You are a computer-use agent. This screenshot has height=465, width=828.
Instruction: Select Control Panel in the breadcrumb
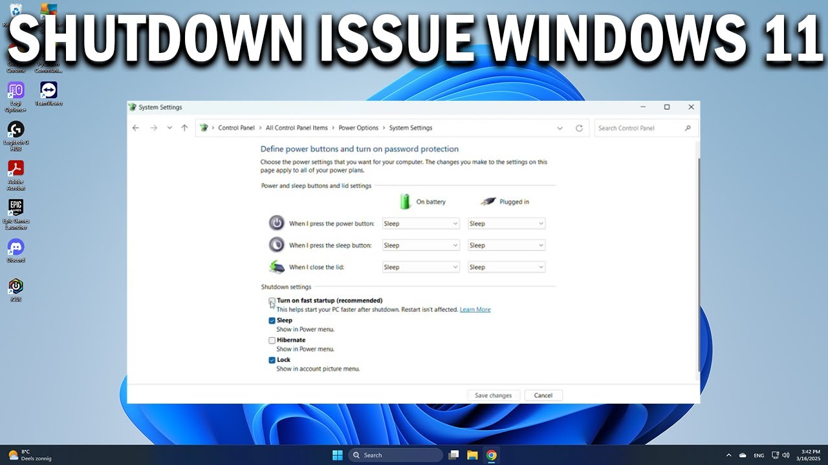236,128
